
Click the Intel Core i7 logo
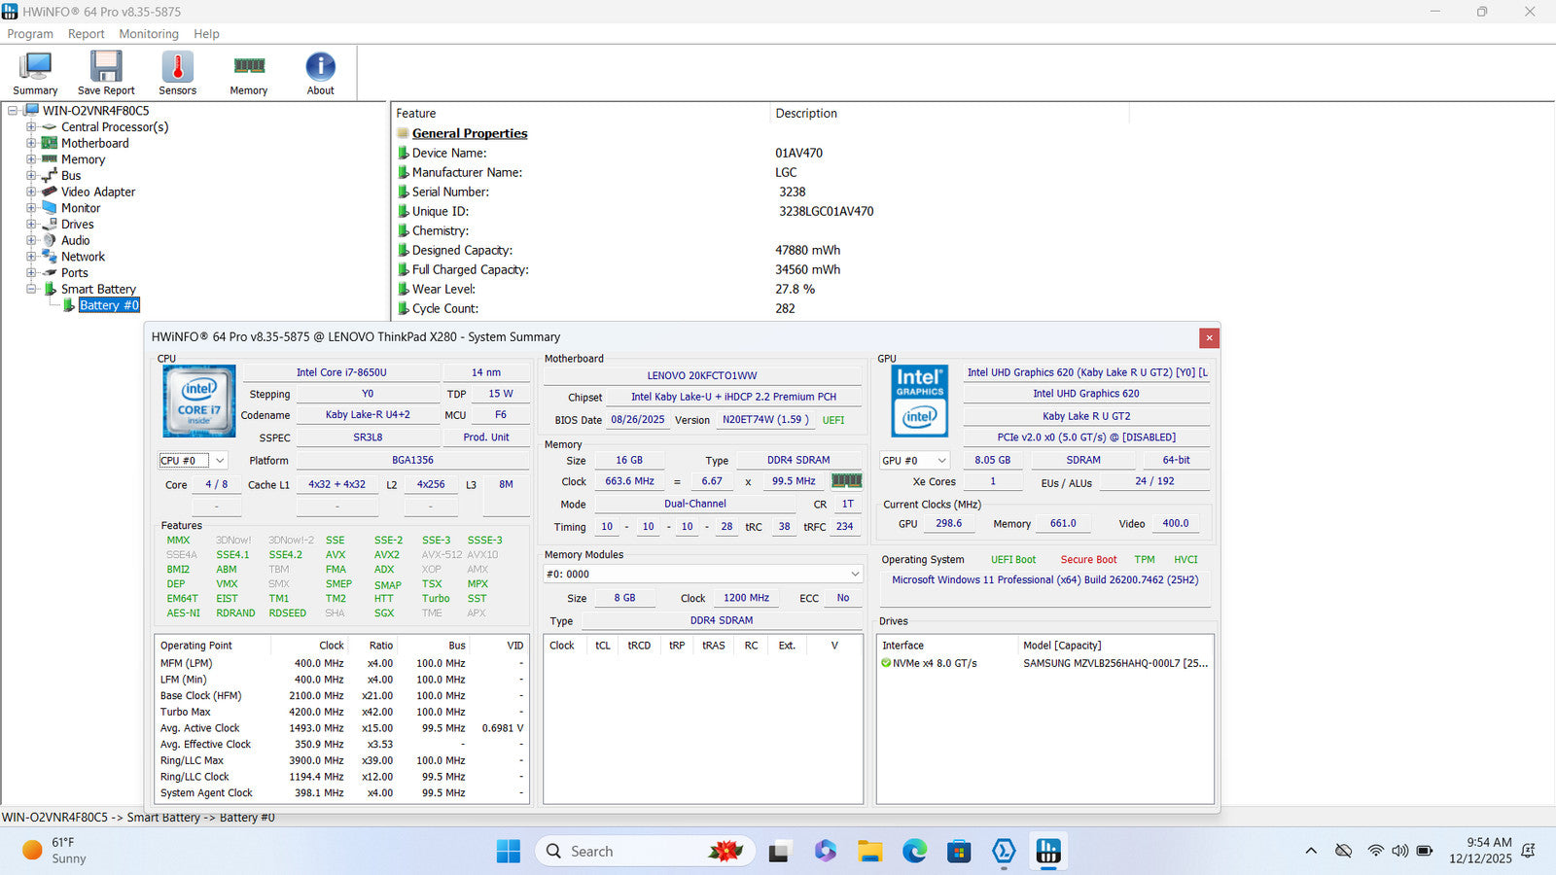coord(199,401)
